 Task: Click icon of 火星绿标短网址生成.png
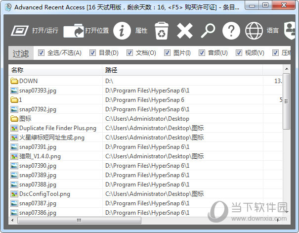click(14, 138)
